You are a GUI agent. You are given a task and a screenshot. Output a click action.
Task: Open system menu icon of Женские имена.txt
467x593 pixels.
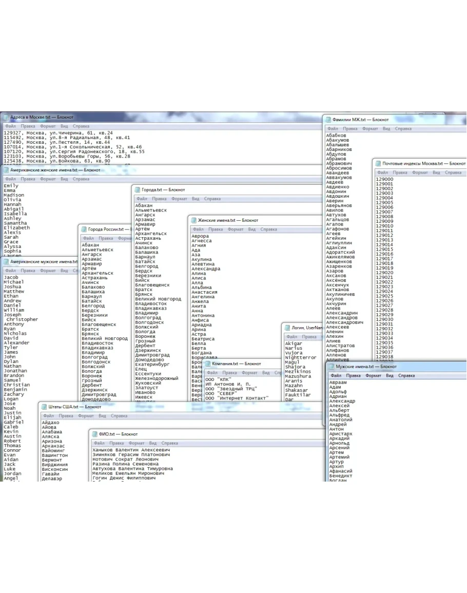[194, 220]
